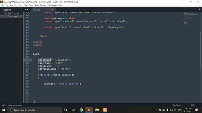Open Task View on taskbar
This screenshot has height=113, width=202.
coord(73,110)
